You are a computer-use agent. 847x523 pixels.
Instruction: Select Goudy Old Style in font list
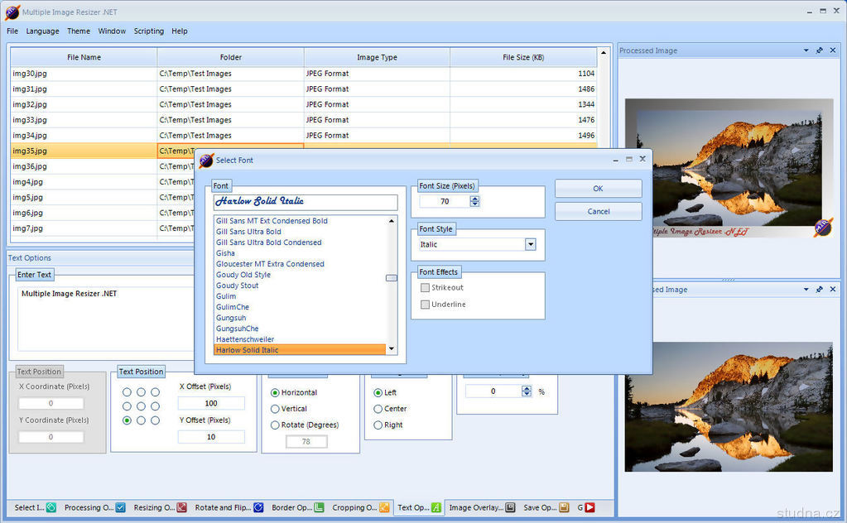[x=243, y=275]
